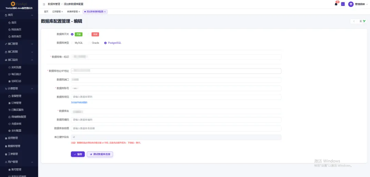370x177 pixels.
Task: Collapse the 首页 sidebar group chevron
Action: tap(32, 15)
